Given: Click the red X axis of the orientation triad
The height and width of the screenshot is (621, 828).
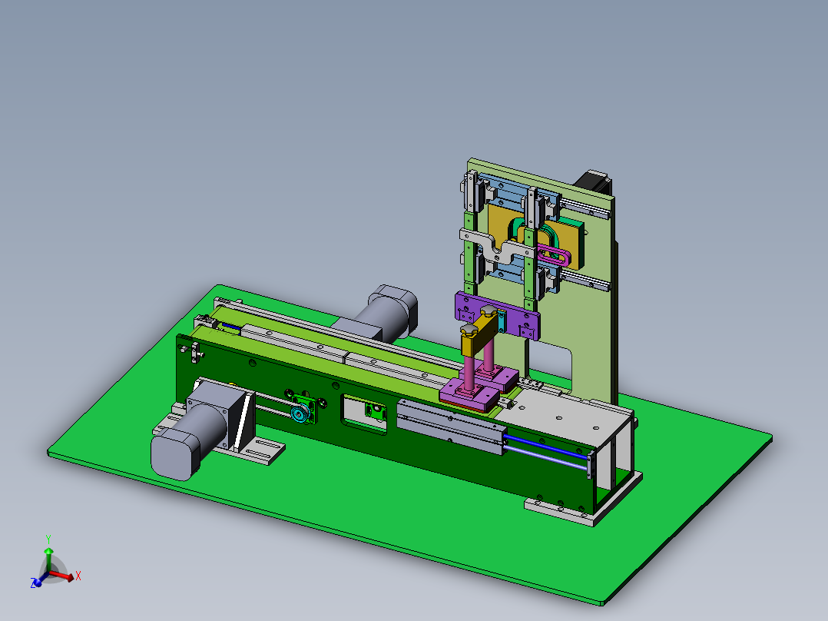Looking at the screenshot, I should (x=64, y=576).
